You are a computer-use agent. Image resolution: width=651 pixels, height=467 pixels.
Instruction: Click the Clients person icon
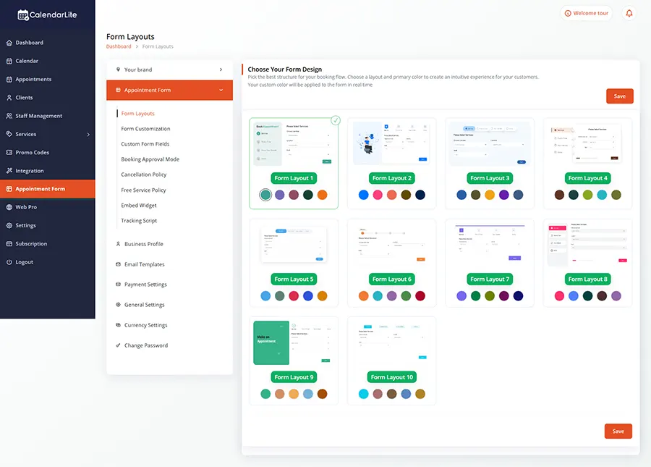pyautogui.click(x=9, y=98)
